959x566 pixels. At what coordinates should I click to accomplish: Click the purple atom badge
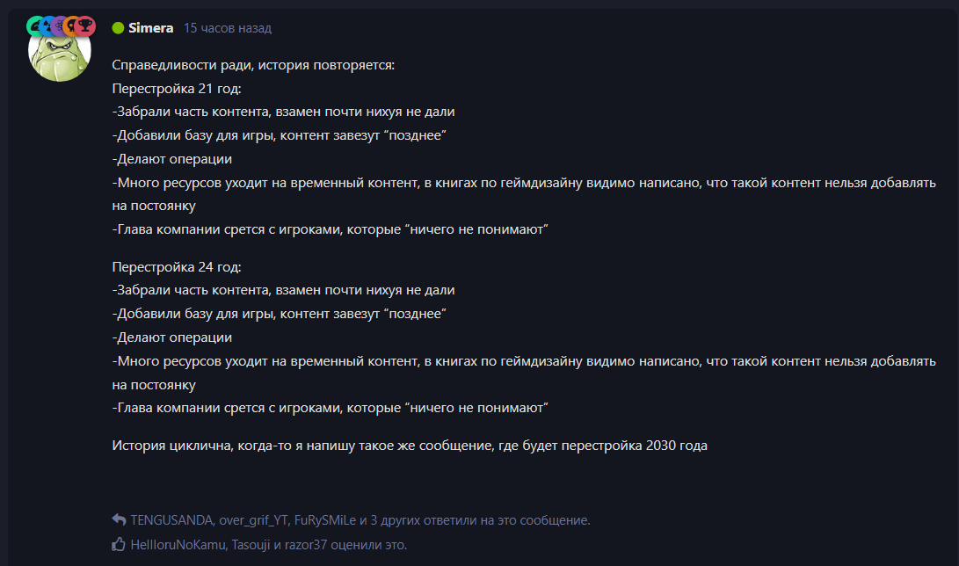(59, 25)
